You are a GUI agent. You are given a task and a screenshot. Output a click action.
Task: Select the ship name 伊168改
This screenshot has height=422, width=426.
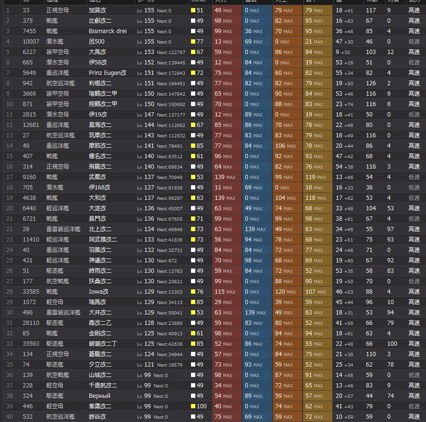[99, 188]
